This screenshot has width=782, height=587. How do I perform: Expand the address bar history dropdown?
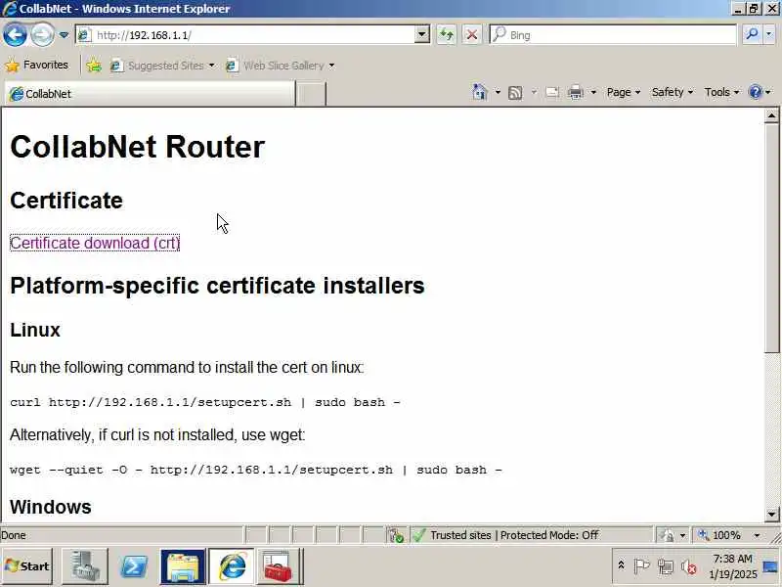(422, 35)
